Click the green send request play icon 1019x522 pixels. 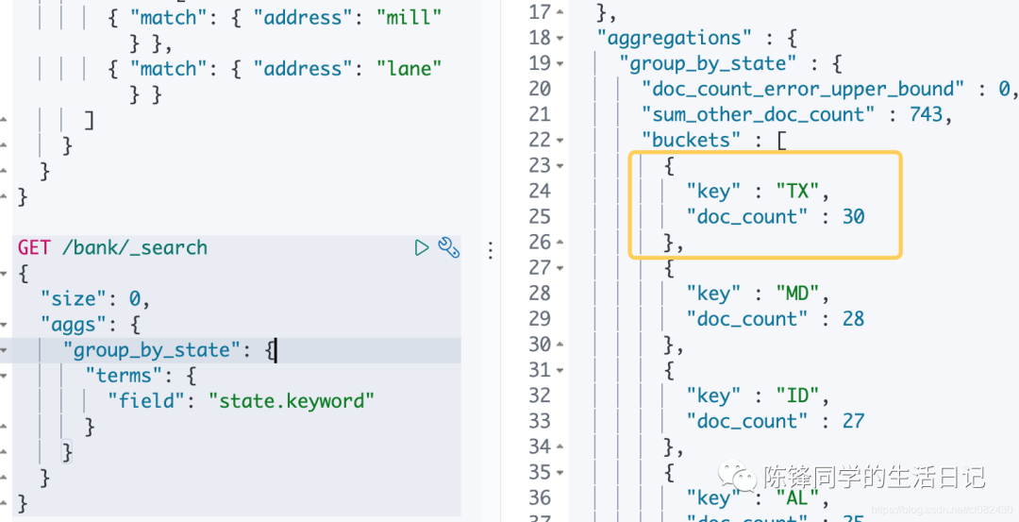422,247
